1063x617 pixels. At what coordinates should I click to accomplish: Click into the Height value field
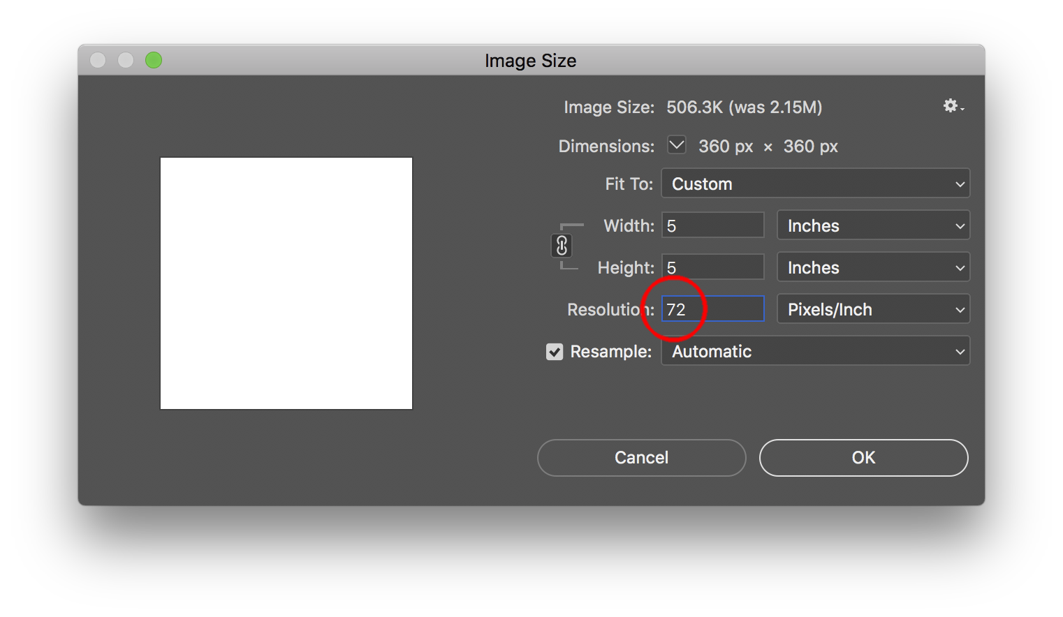tap(712, 267)
